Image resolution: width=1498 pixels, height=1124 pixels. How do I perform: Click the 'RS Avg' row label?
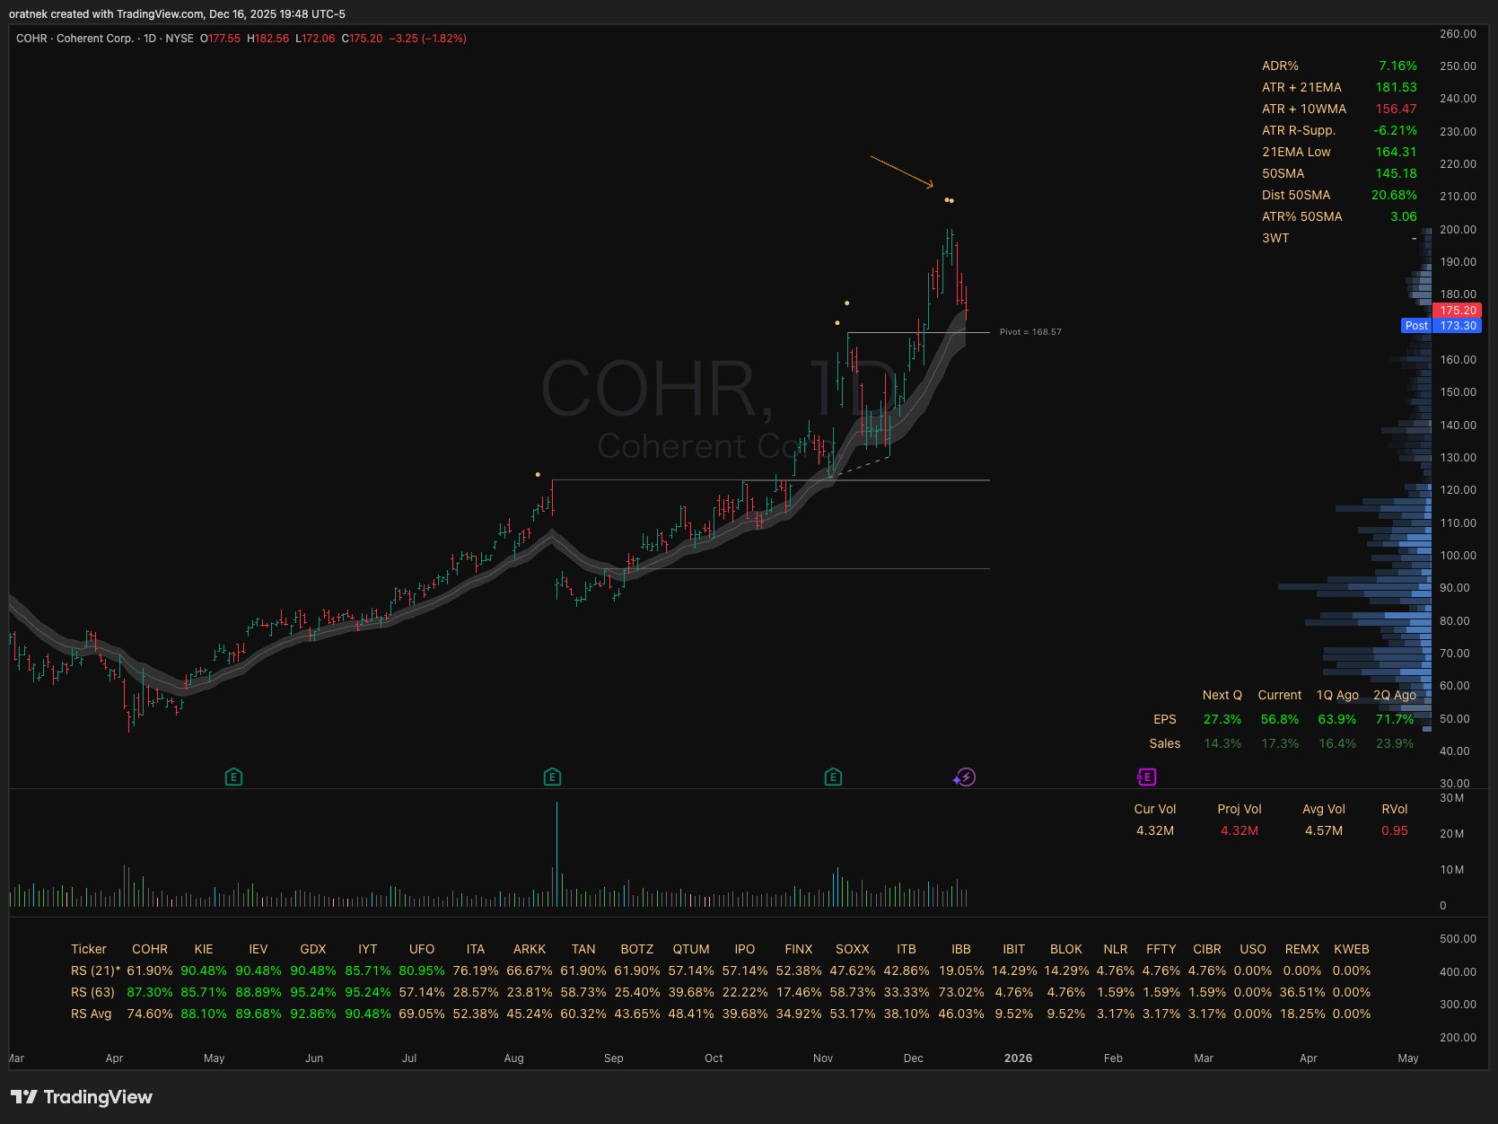point(92,1014)
